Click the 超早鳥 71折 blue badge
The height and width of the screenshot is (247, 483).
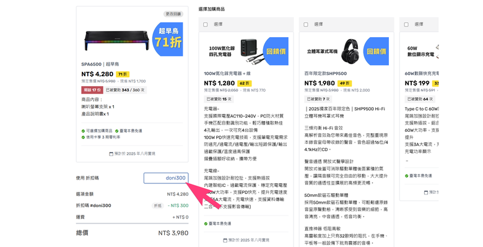[168, 40]
